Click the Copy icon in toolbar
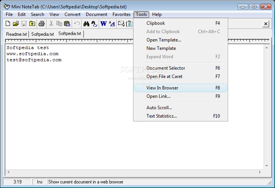The height and width of the screenshot is (188, 275). (x=59, y=24)
